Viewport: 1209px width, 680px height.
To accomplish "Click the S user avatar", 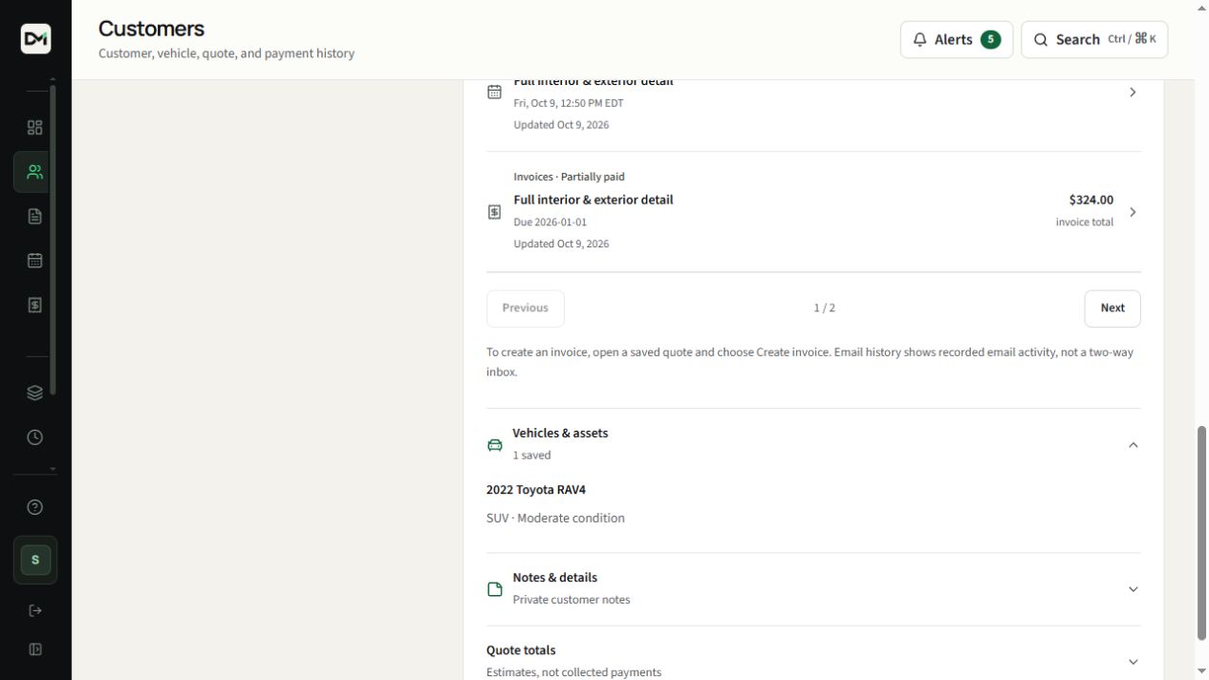I will click(35, 560).
